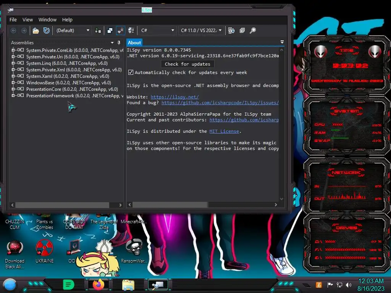Image resolution: width=391 pixels, height=293 pixels.
Task: Open the https://ilspy.net/ website link
Action: pos(175,97)
